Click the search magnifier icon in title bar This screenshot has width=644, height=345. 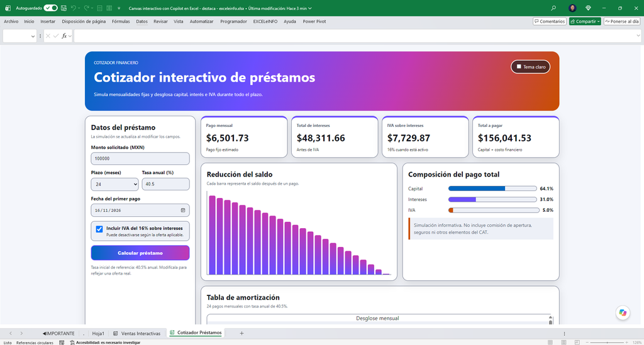pos(553,8)
